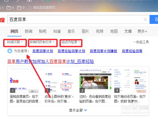Switch to 视频 tab
The height and width of the screenshot is (118, 158).
coord(100,31)
